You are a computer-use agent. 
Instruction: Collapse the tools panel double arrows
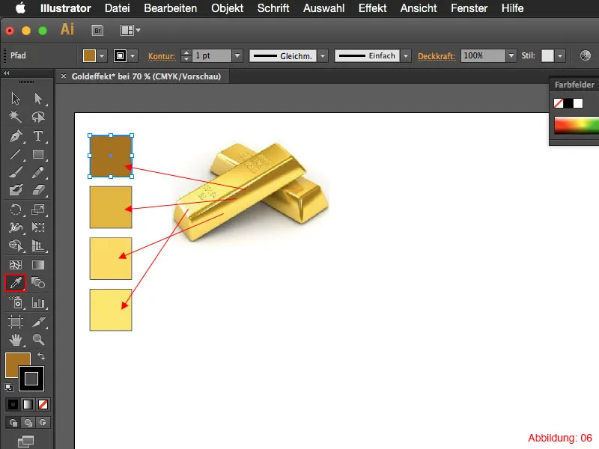(7, 73)
